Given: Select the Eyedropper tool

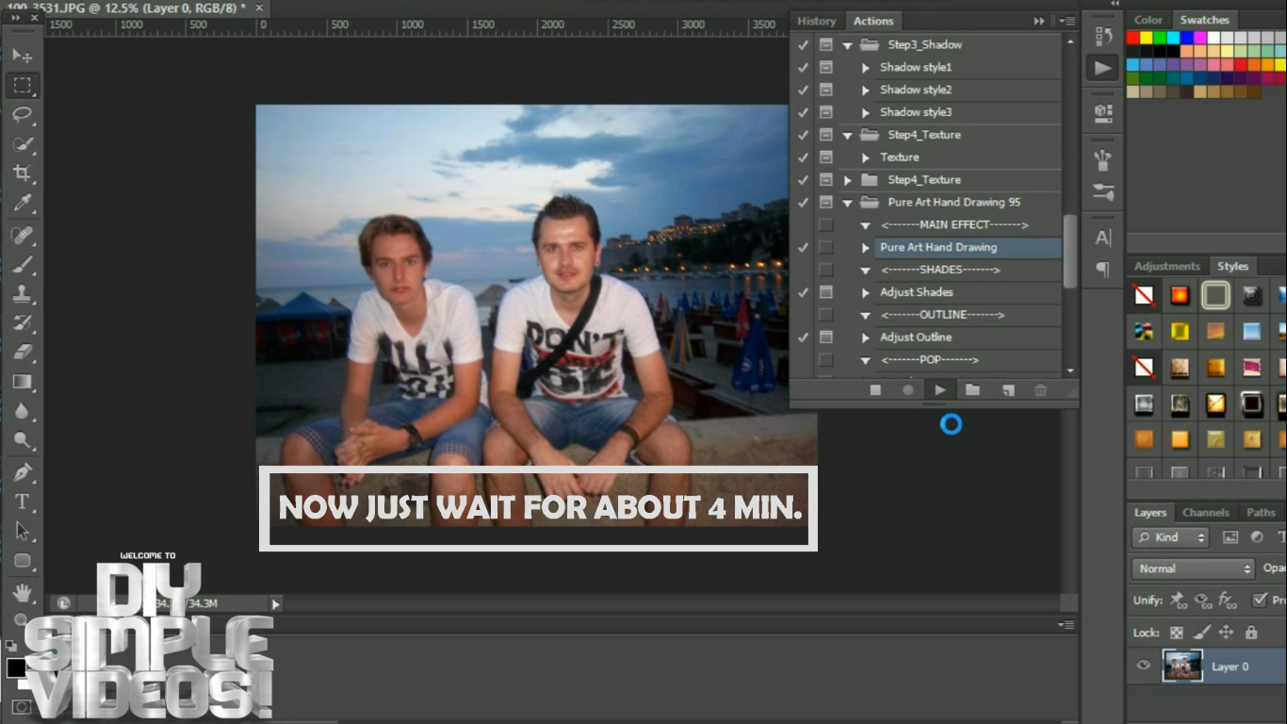Looking at the screenshot, I should click(x=22, y=203).
